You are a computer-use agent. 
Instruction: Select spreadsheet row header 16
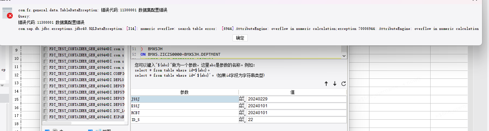[x=16, y=107]
